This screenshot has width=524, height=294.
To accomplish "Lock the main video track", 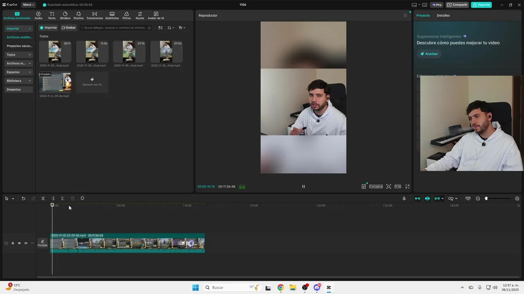I will [x=13, y=243].
